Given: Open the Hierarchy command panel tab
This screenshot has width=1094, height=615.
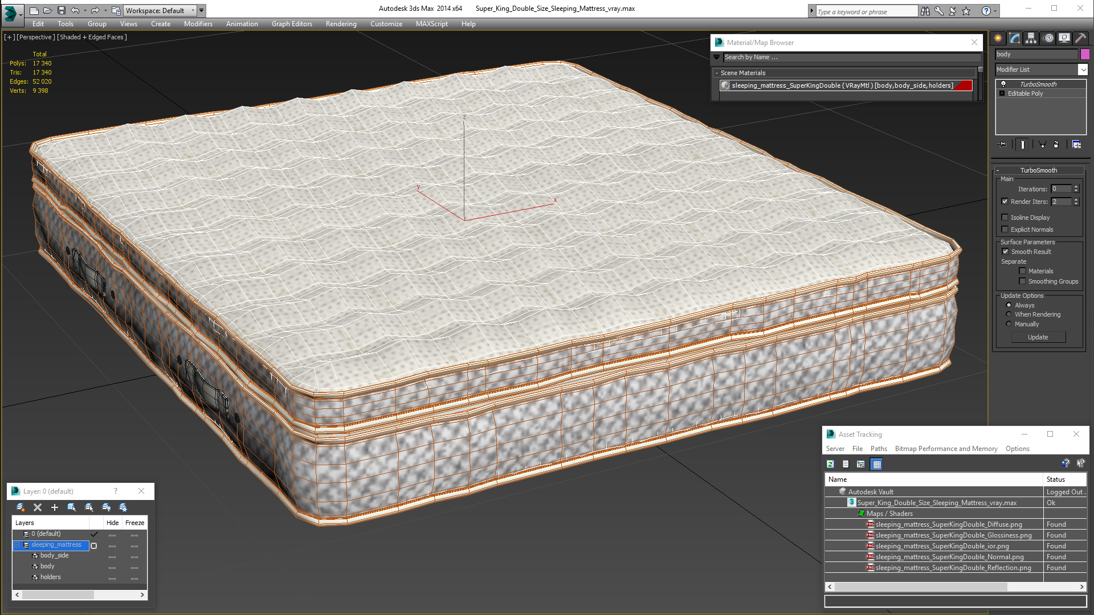Looking at the screenshot, I should pos(1031,38).
